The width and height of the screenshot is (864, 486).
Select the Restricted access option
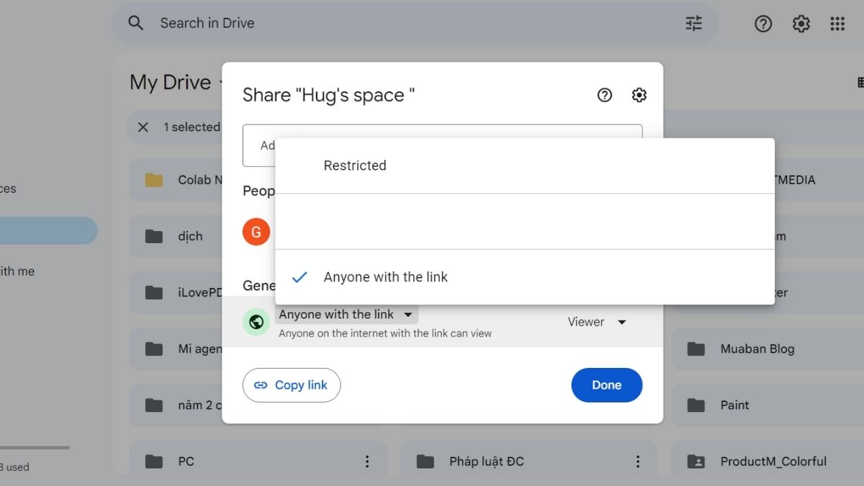tap(355, 165)
